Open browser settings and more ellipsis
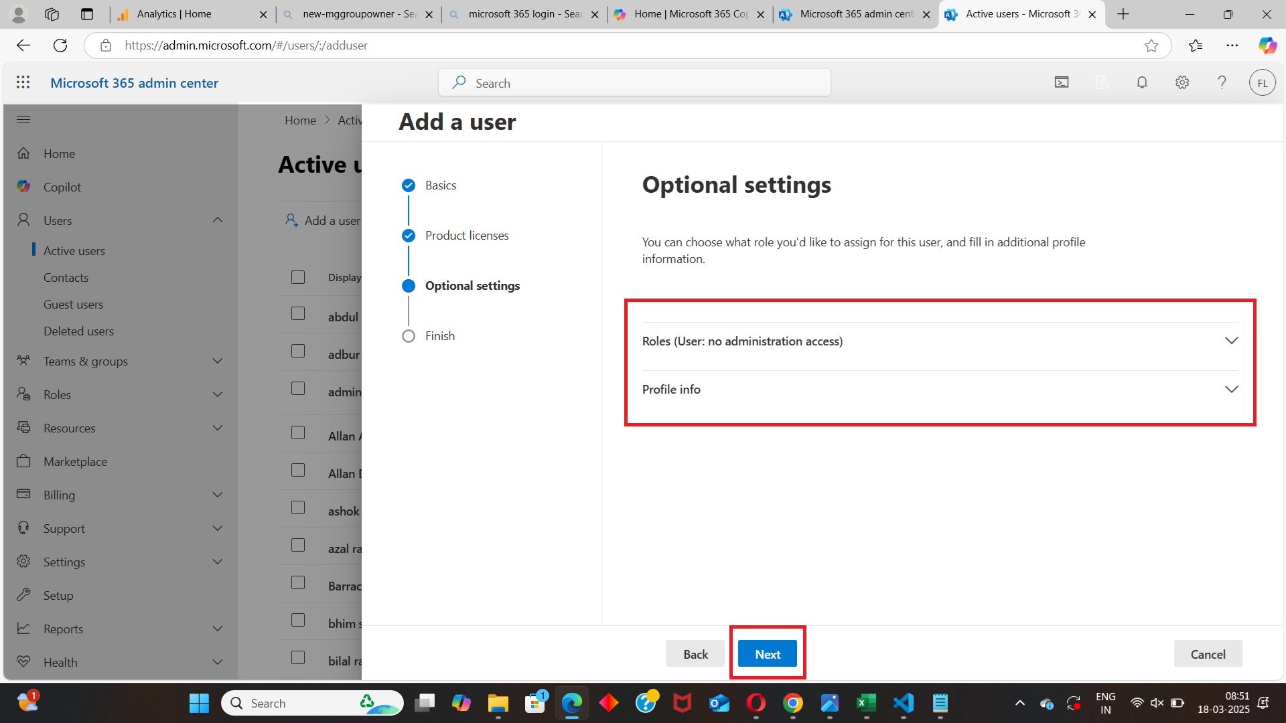Image resolution: width=1286 pixels, height=723 pixels. pos(1232,46)
